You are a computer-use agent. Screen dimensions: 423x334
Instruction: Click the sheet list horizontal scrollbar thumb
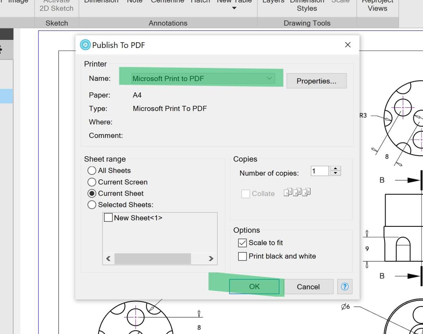153,259
